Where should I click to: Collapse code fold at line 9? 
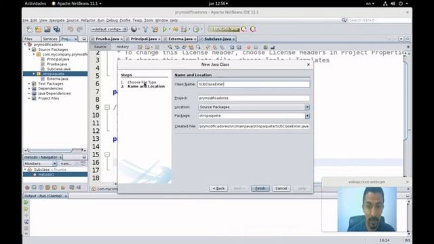point(107,107)
